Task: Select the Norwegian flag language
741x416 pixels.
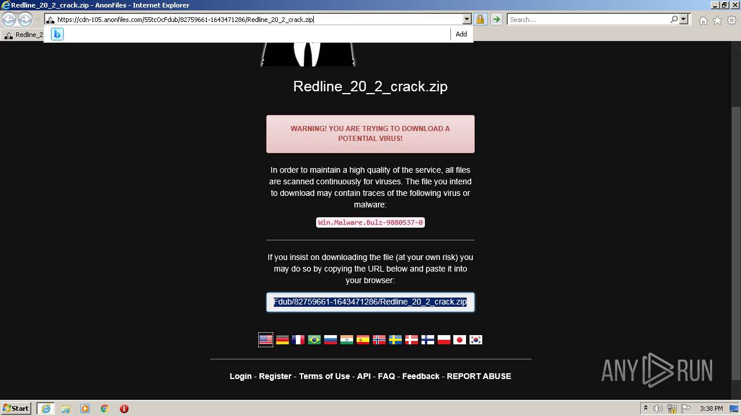Action: pos(379,340)
